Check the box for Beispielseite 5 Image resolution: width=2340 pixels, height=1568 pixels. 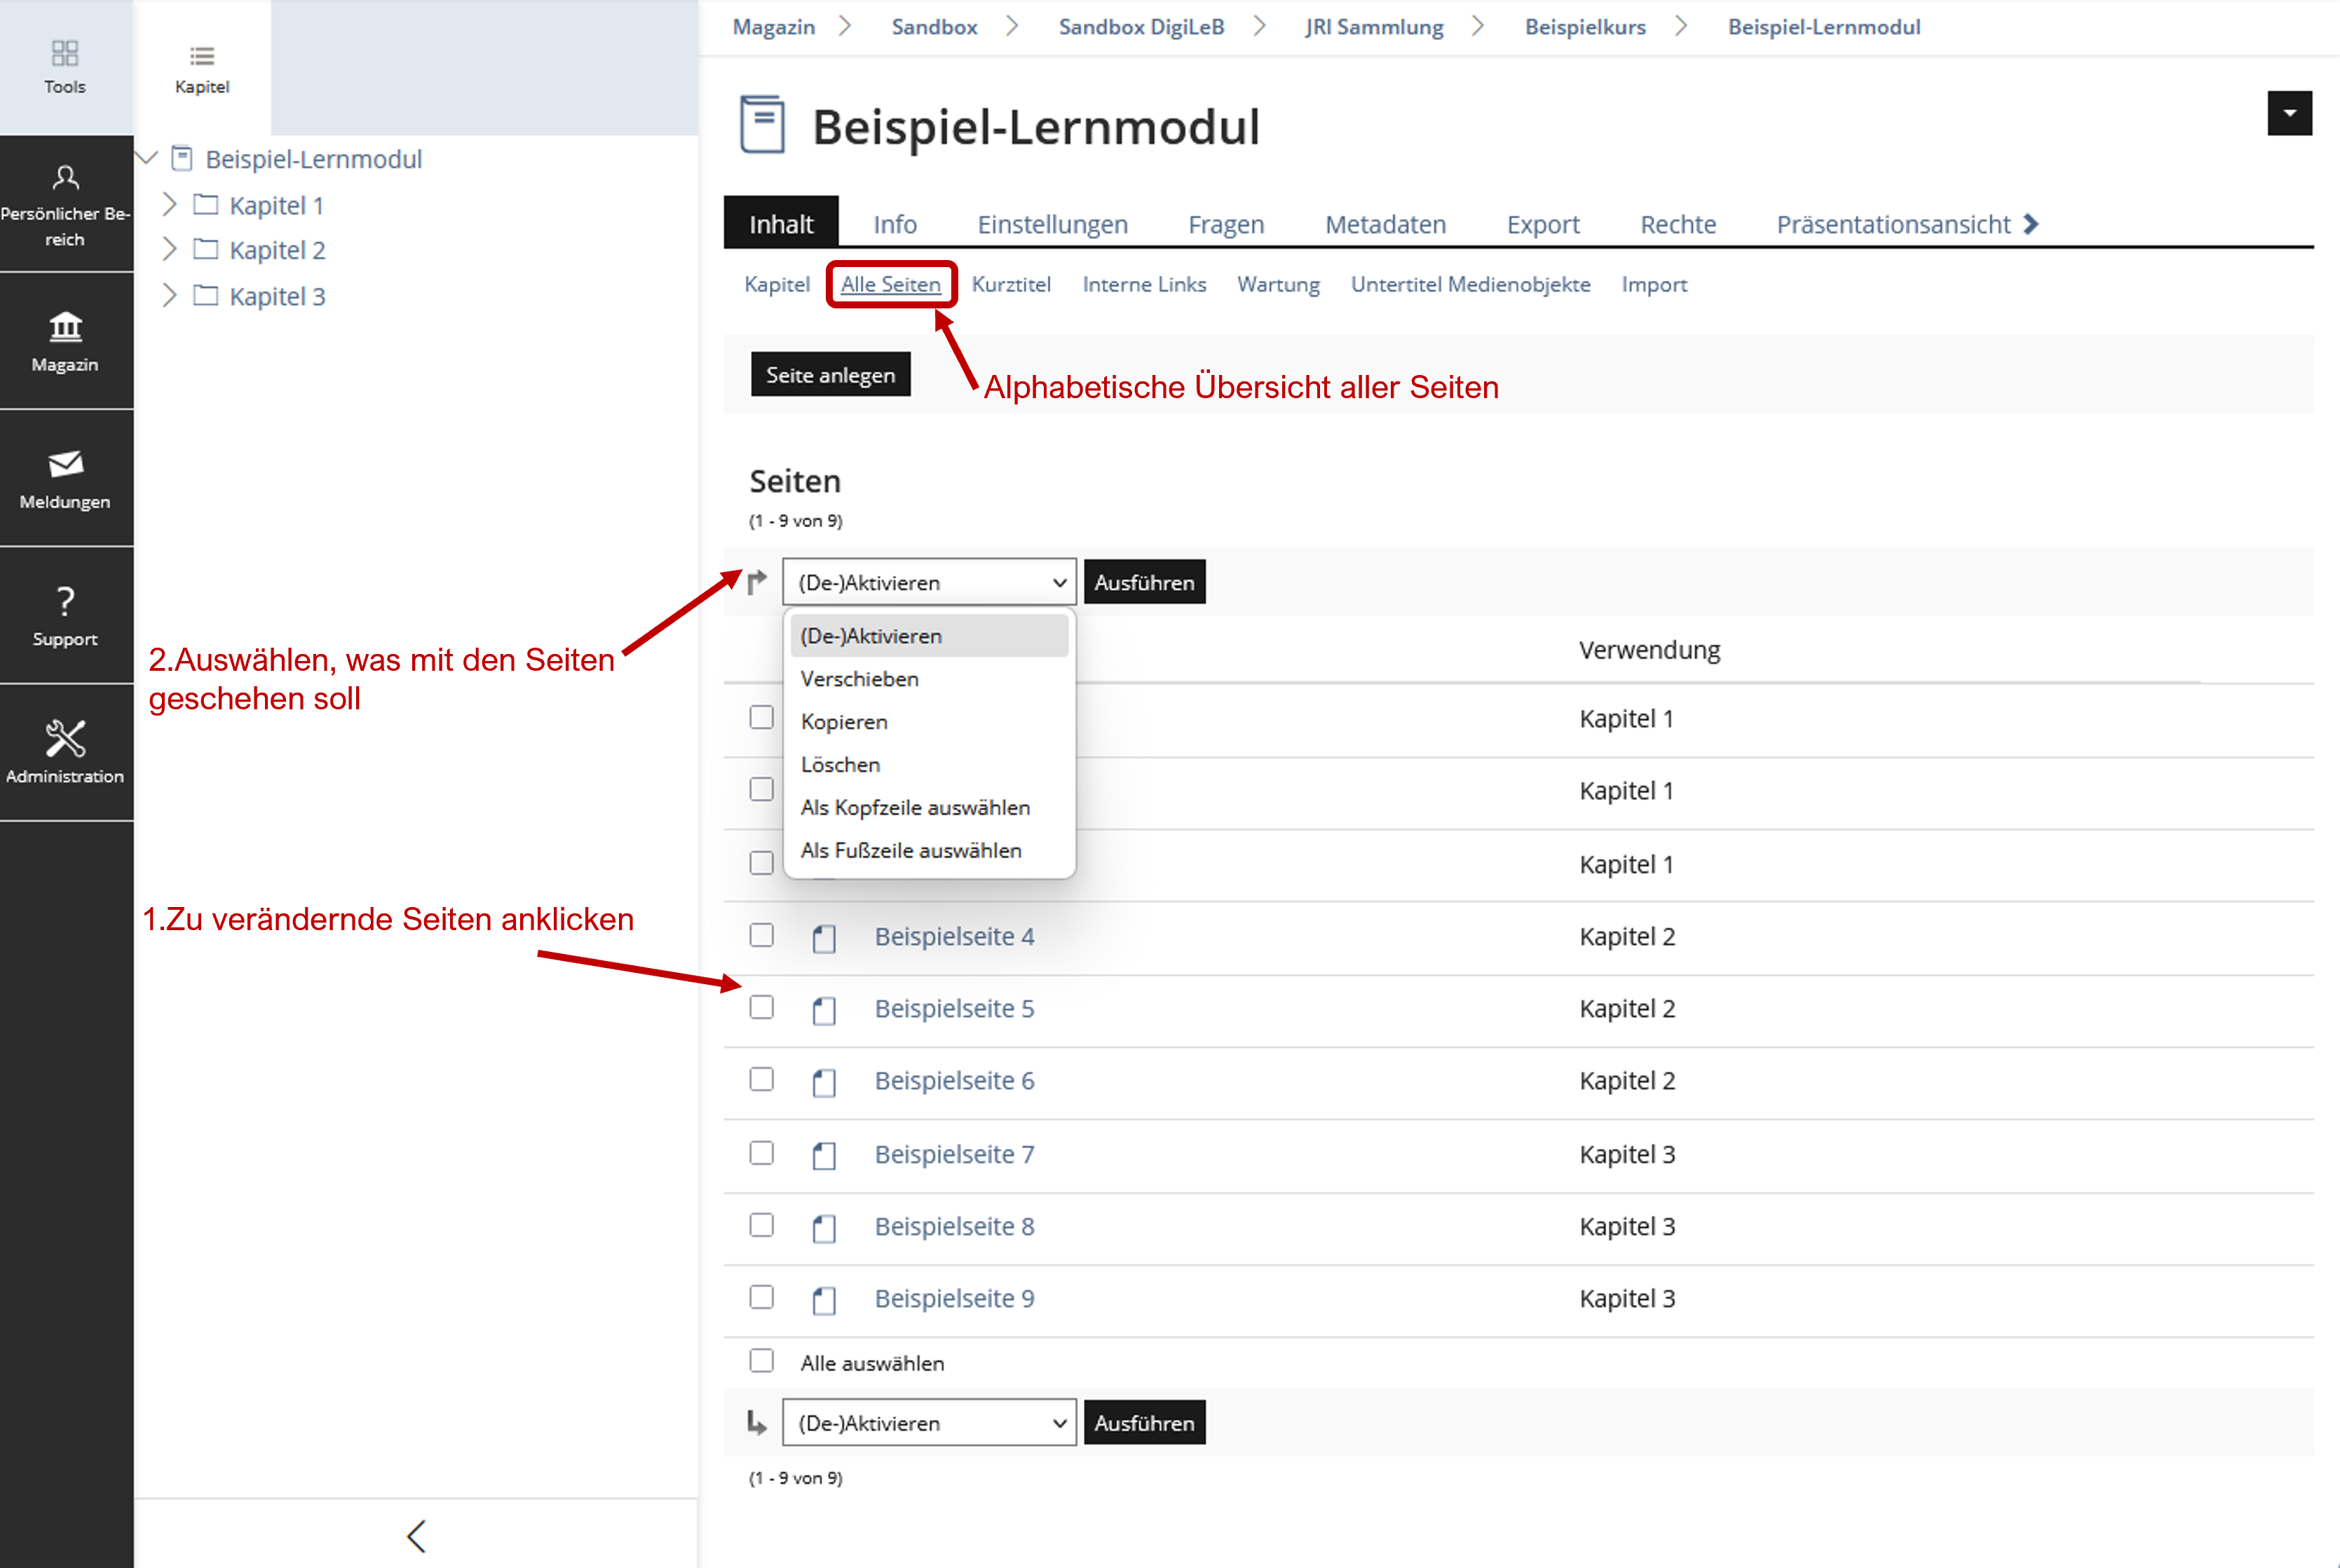(762, 1007)
